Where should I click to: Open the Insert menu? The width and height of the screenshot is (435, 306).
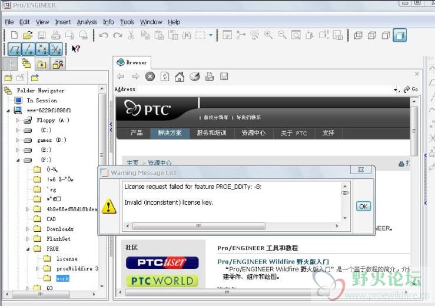[x=63, y=22]
